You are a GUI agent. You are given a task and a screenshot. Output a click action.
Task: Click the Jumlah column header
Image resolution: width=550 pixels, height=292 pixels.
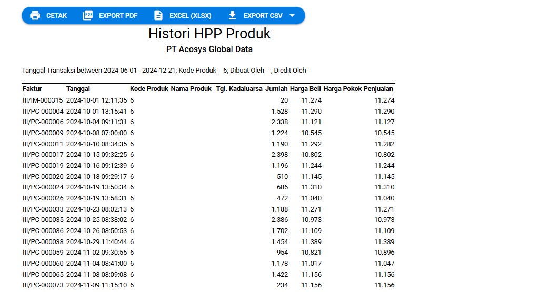point(276,89)
